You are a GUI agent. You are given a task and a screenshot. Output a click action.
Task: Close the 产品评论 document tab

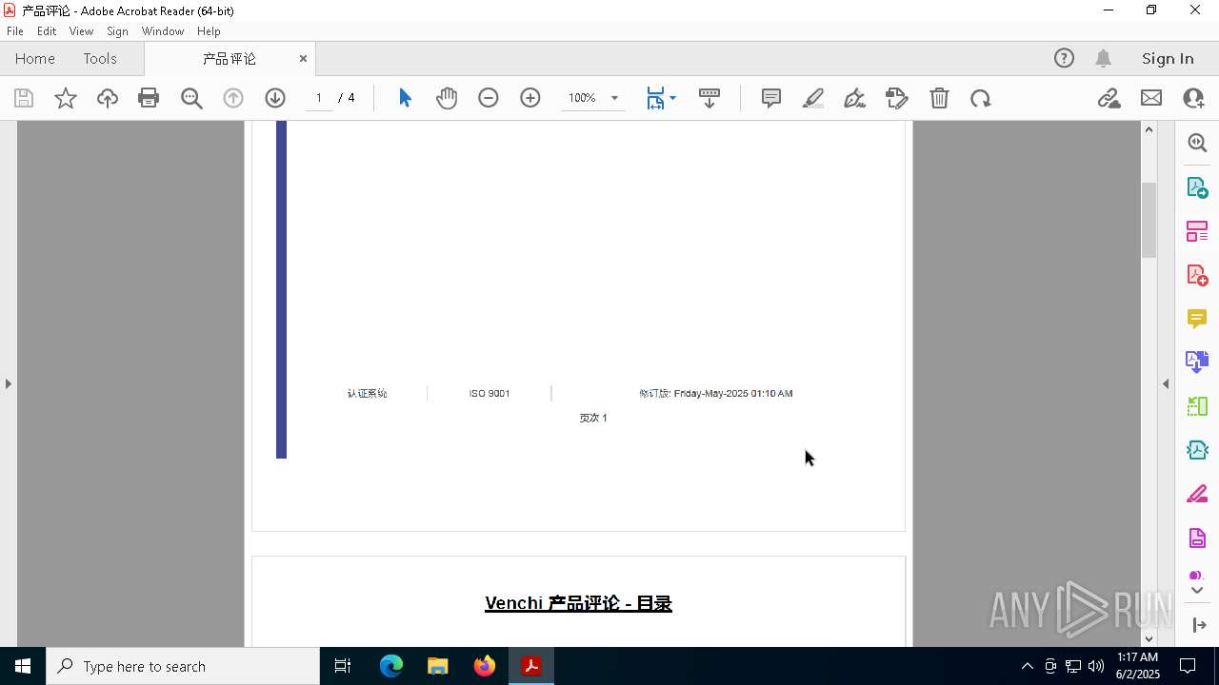[x=303, y=58]
